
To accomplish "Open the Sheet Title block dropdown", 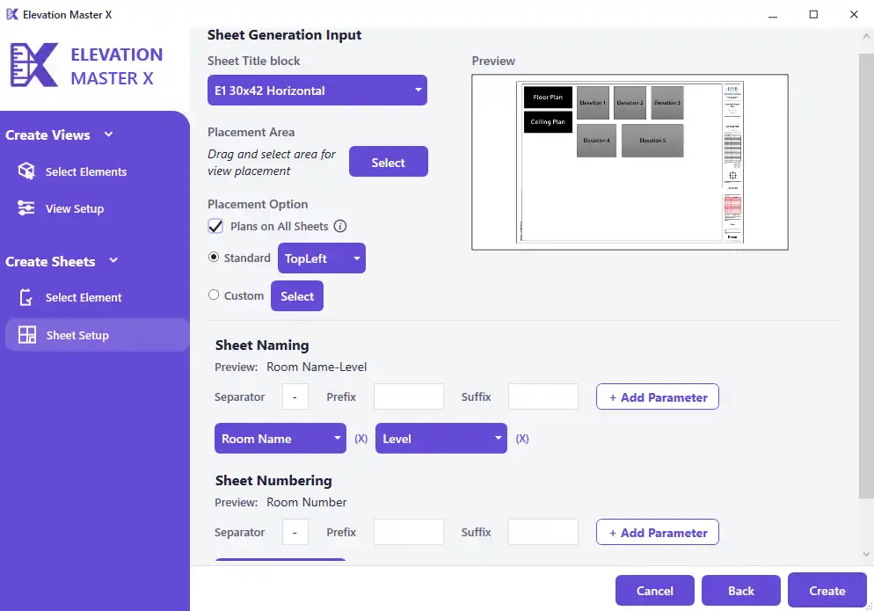I will [317, 91].
